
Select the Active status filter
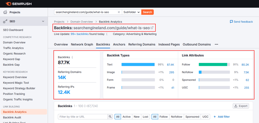click(x=127, y=117)
